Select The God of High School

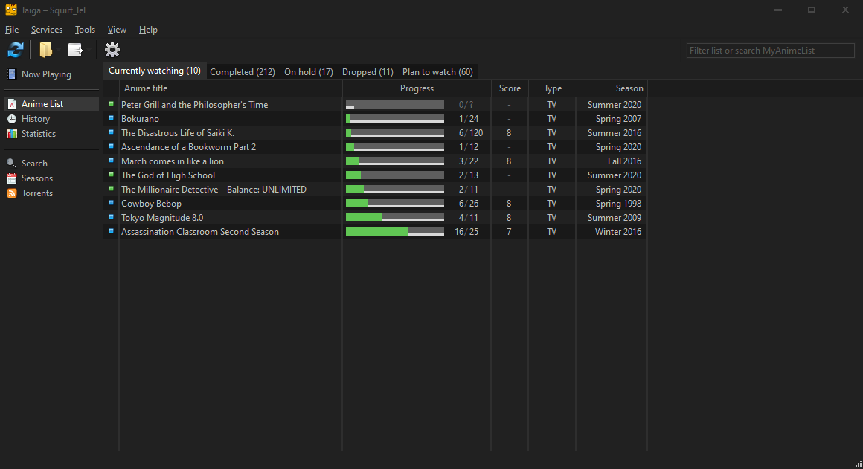coord(376,175)
